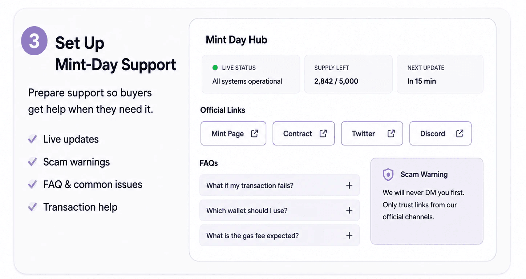Screen dimensions: 526x279
Task: Click the 'Official Links' section label
Action: tap(223, 110)
